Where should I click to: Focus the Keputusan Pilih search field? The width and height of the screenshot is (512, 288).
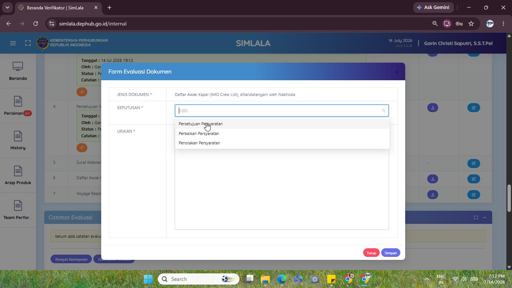pos(282,111)
